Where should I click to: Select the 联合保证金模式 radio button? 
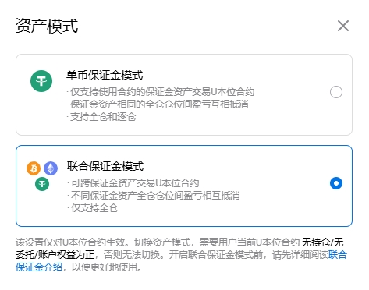[x=336, y=183]
